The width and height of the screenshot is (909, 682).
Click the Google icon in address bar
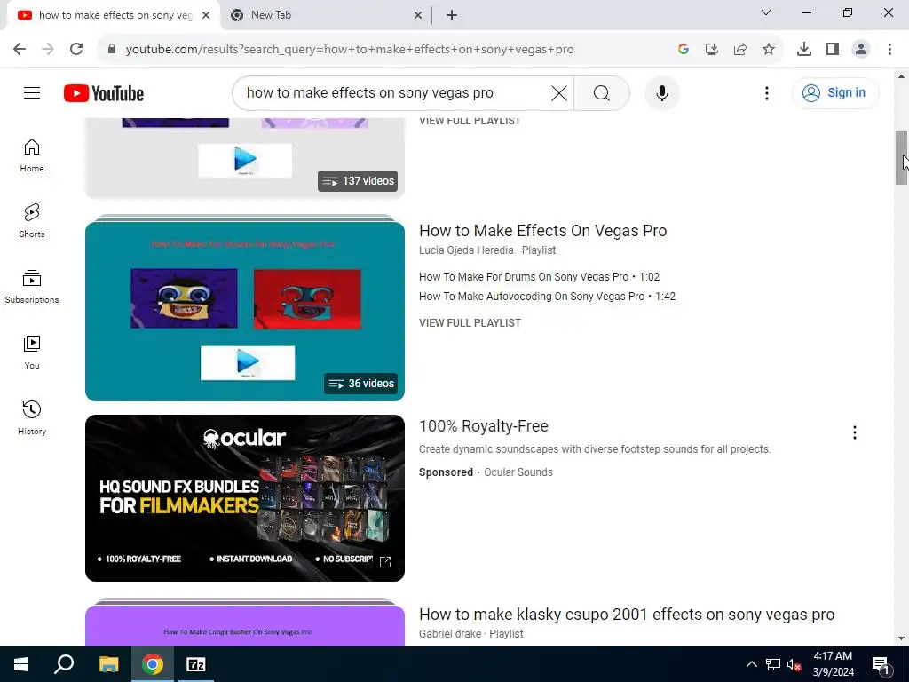coord(684,50)
